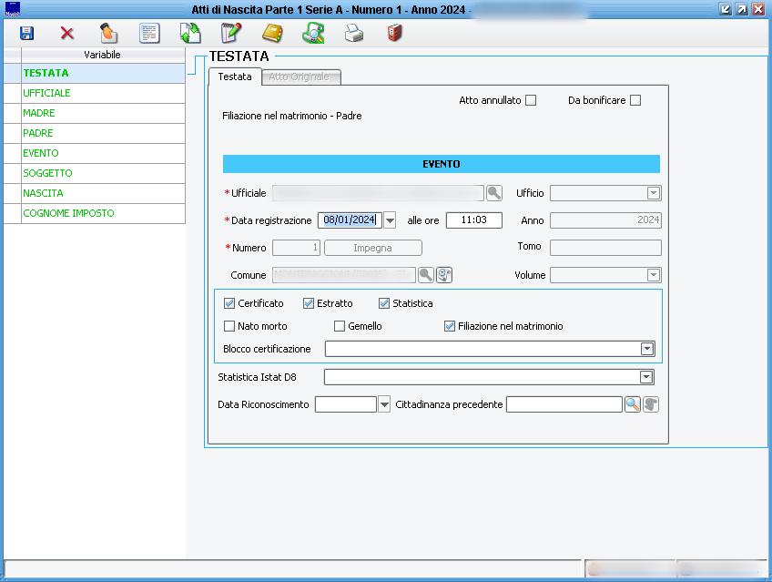Click the grey eraser icon after Cittadinanza
The image size is (772, 582).
click(x=651, y=404)
